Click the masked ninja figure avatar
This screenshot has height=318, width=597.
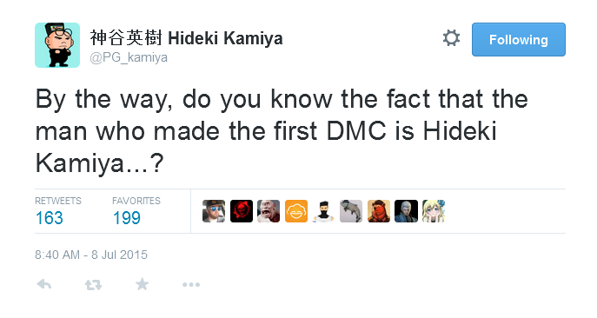tap(323, 211)
